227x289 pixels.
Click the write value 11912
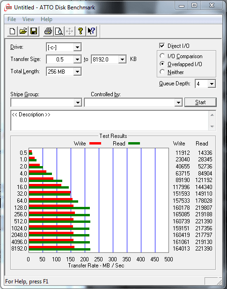pos(183,153)
